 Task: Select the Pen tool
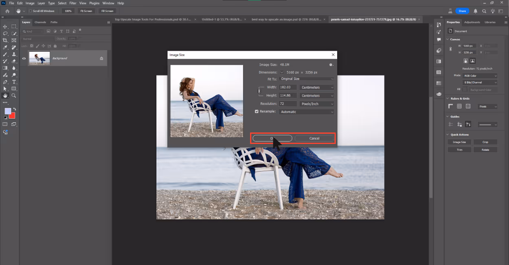[5, 82]
